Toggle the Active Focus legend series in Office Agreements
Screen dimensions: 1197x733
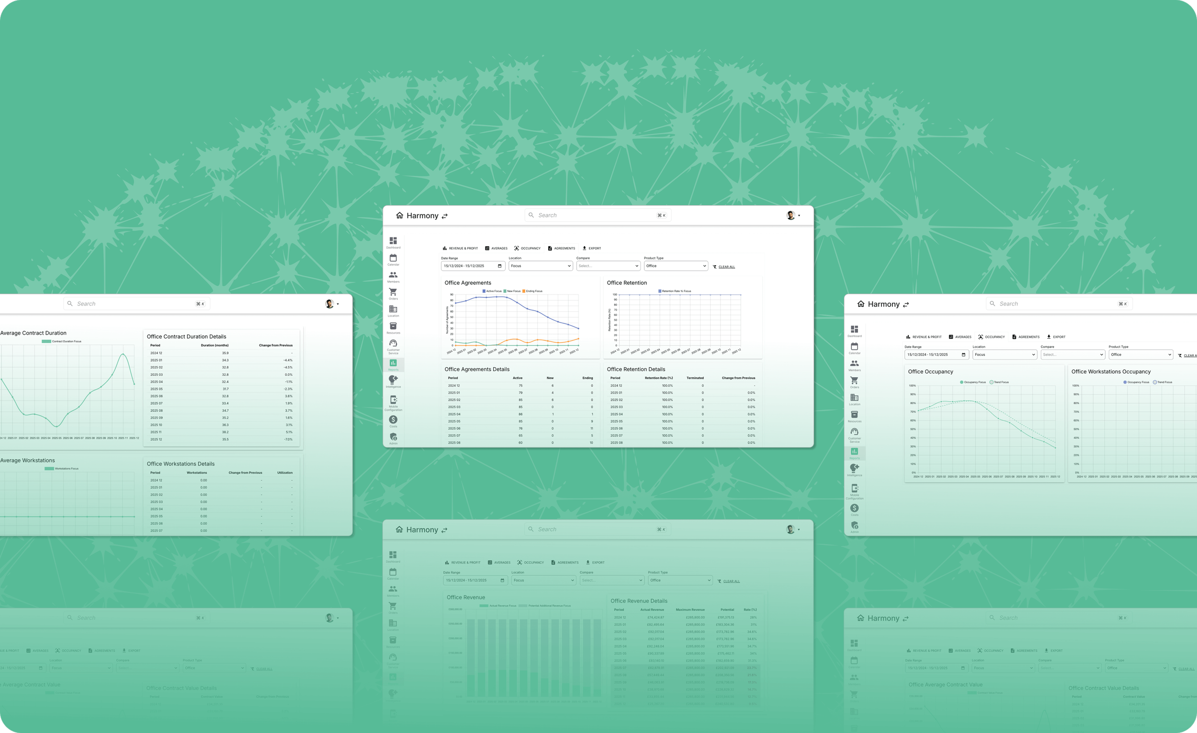coord(492,291)
